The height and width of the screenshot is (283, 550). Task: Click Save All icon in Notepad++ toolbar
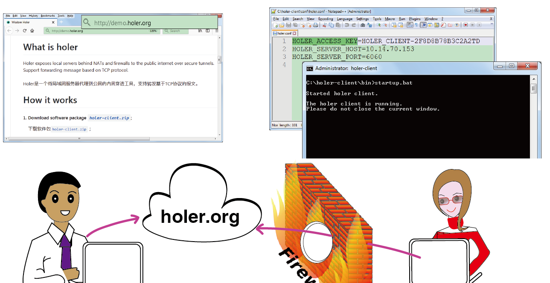pos(296,25)
